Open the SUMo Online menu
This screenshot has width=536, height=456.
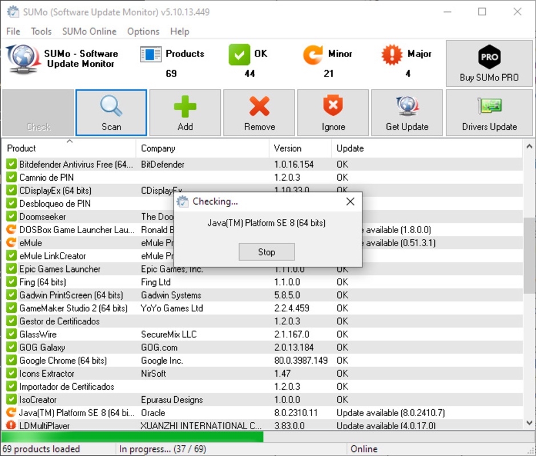(89, 31)
